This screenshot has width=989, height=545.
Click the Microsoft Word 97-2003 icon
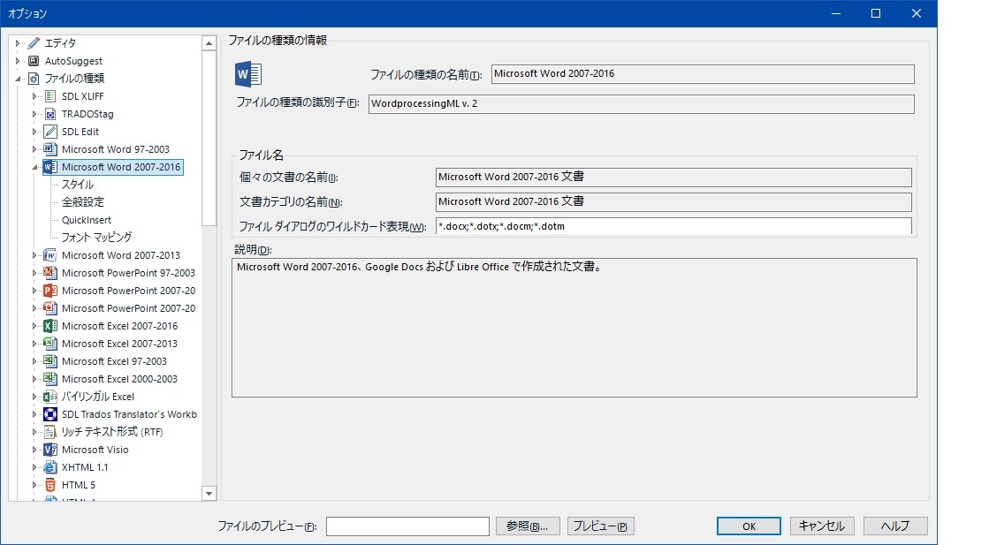(50, 148)
